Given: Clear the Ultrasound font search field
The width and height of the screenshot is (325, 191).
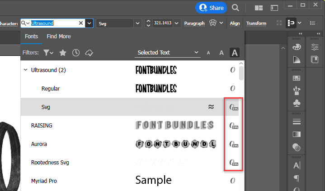Looking at the screenshot, I should (81, 23).
